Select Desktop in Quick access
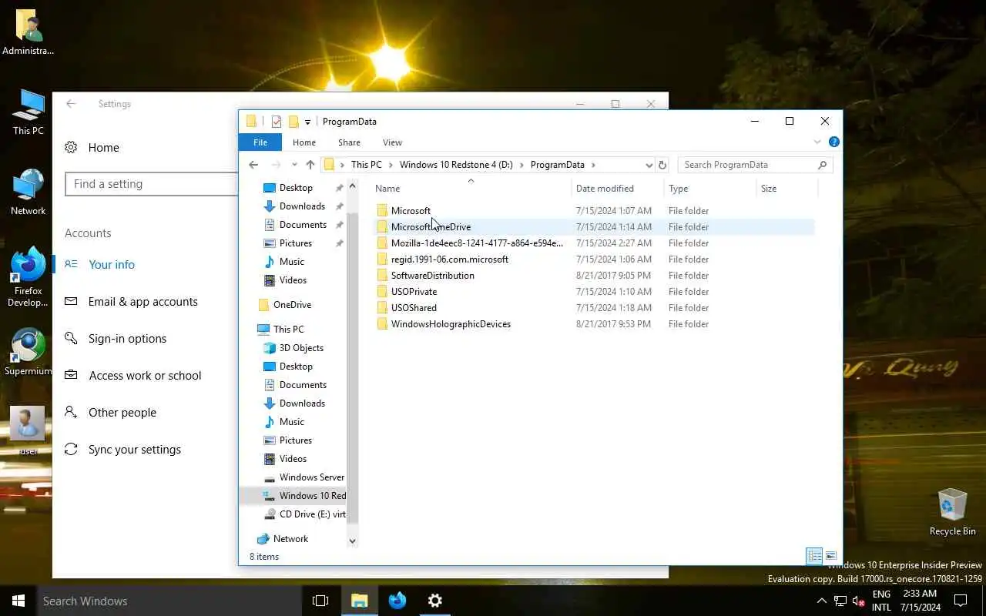The height and width of the screenshot is (616, 986). click(296, 188)
